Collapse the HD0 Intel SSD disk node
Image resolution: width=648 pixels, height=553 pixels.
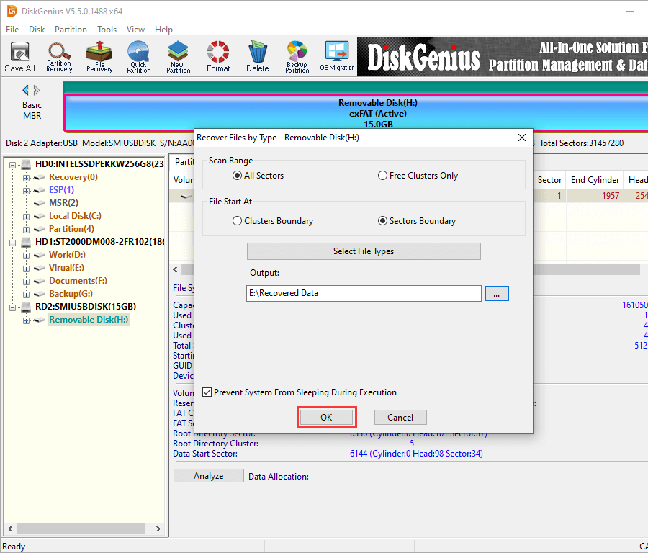click(x=14, y=164)
